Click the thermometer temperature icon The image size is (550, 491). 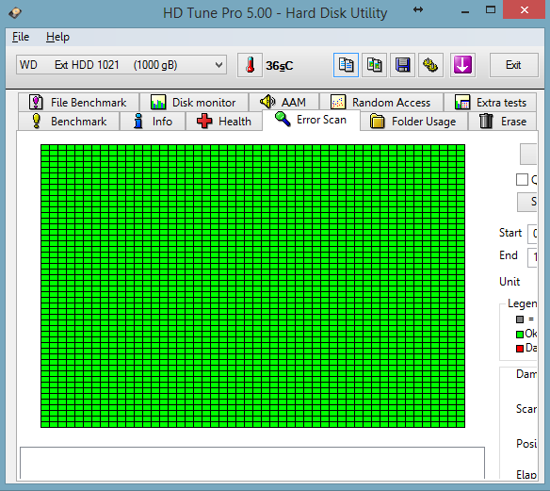click(x=250, y=65)
